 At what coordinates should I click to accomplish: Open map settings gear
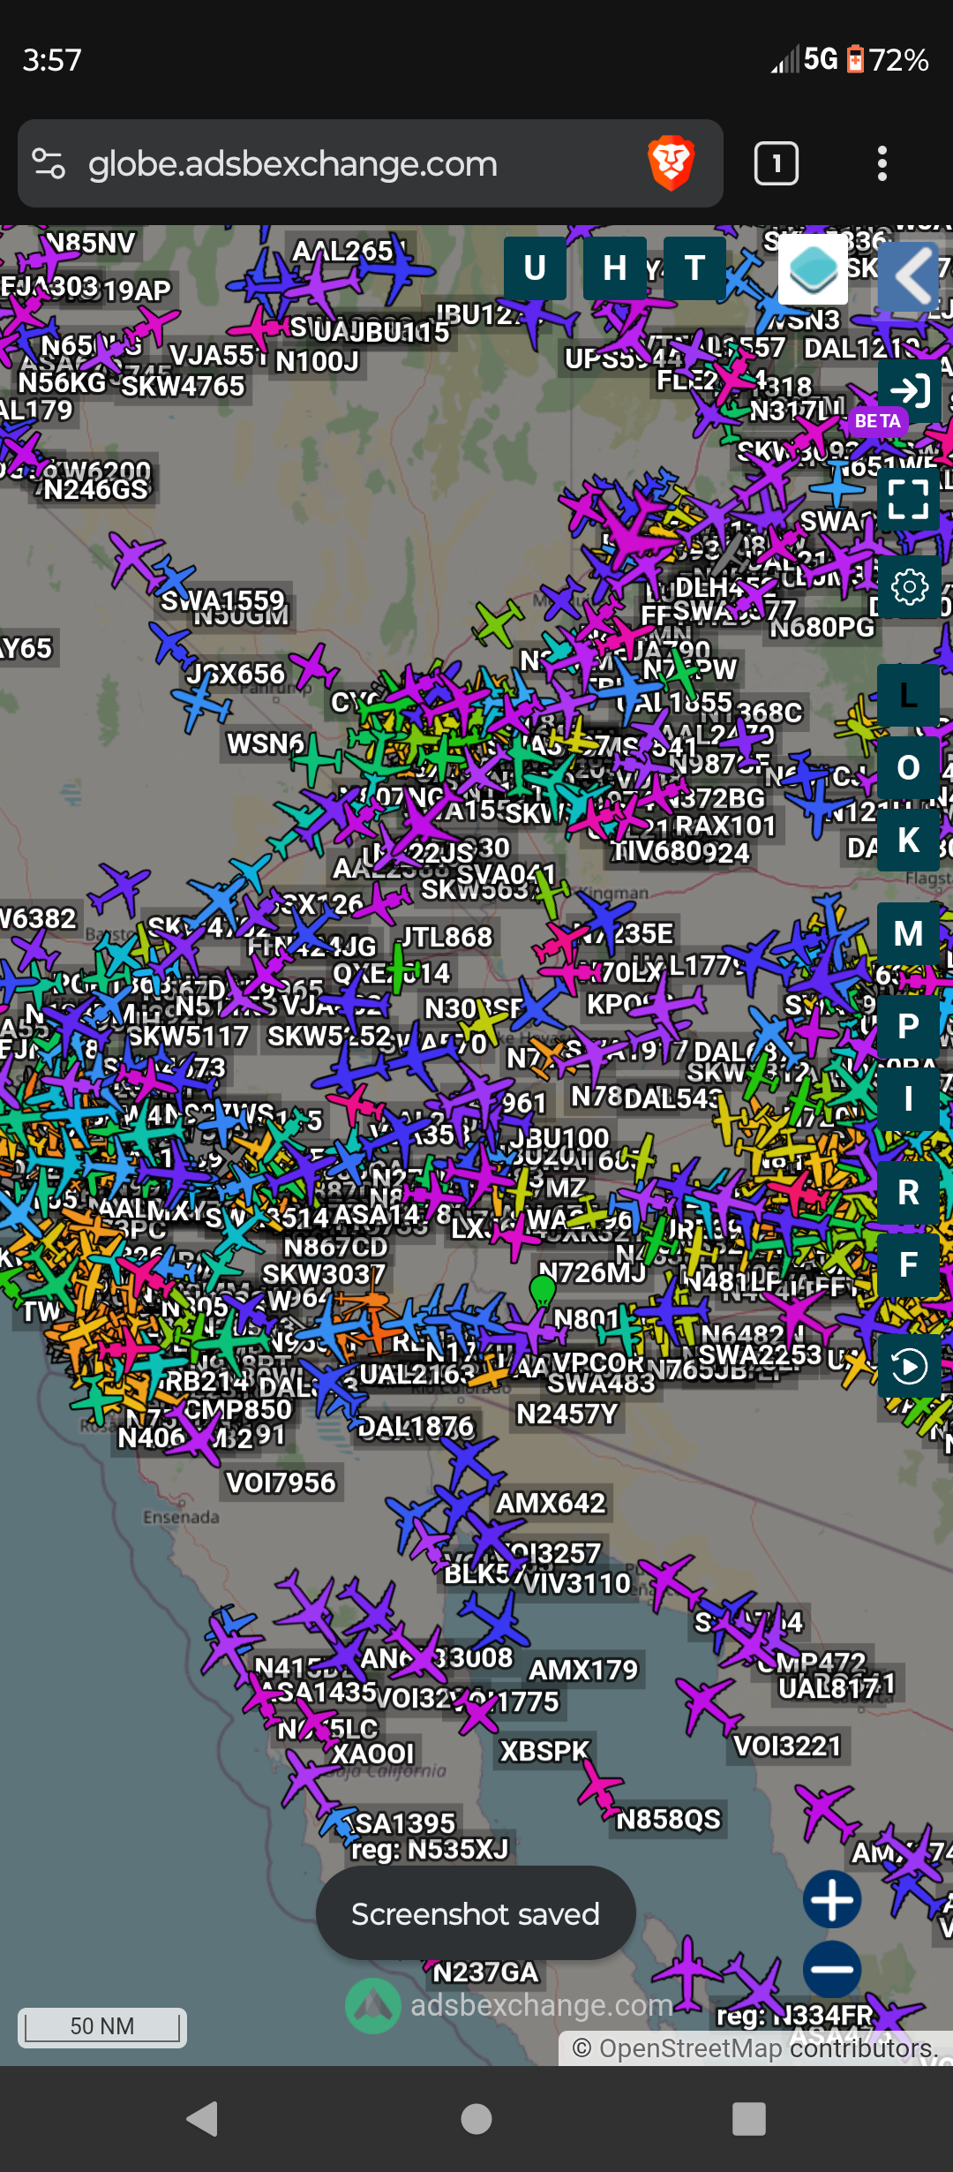909,586
